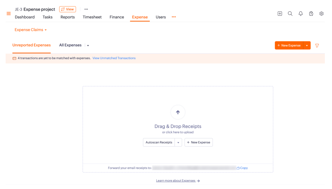Open the Expense Claims dropdown
332x189 pixels.
coord(30,30)
